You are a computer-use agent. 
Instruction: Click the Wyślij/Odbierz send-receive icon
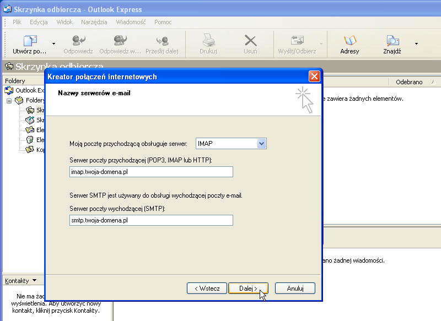[x=297, y=40]
